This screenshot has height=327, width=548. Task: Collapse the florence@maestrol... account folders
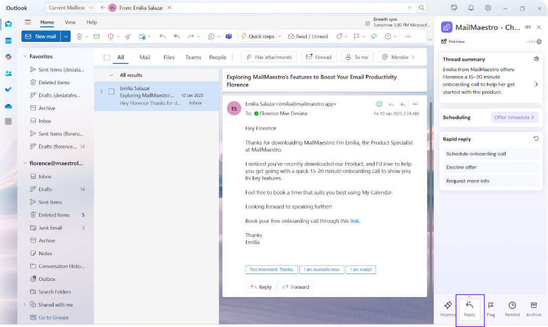[x=25, y=163]
